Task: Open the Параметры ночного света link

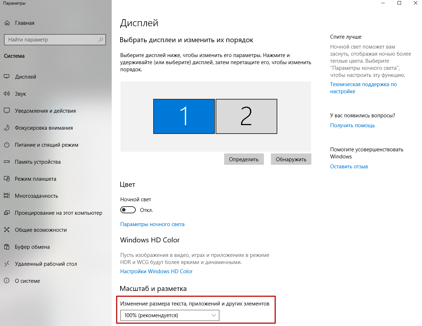Action: (152, 224)
